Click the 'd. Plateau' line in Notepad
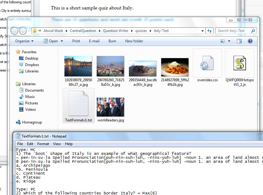 click(x=28, y=177)
